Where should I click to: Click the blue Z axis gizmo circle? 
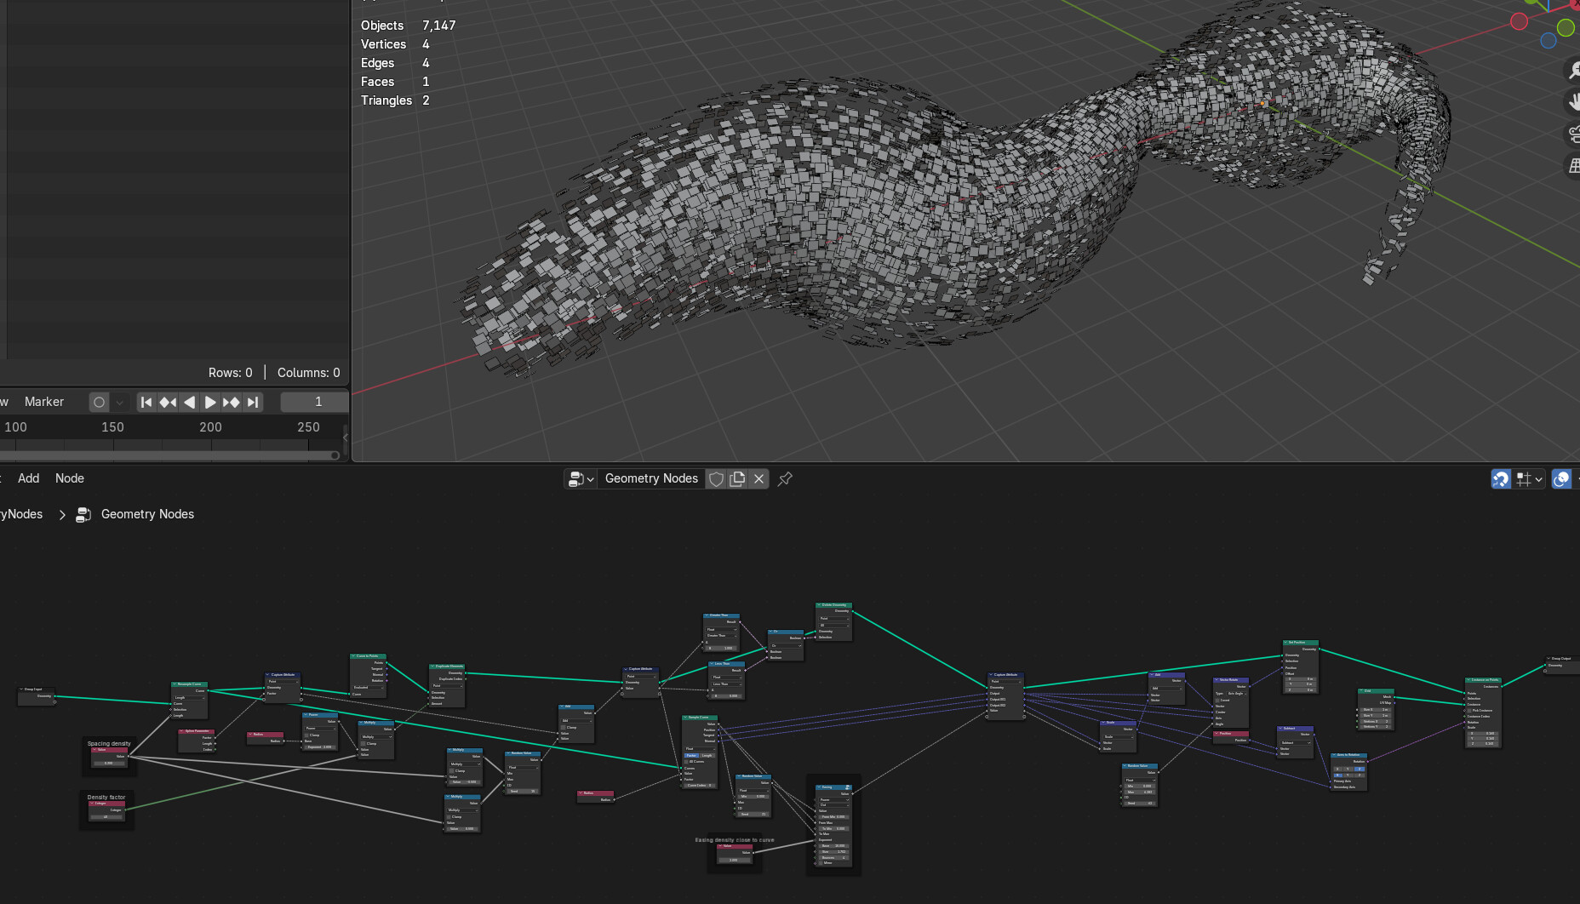pos(1549,40)
